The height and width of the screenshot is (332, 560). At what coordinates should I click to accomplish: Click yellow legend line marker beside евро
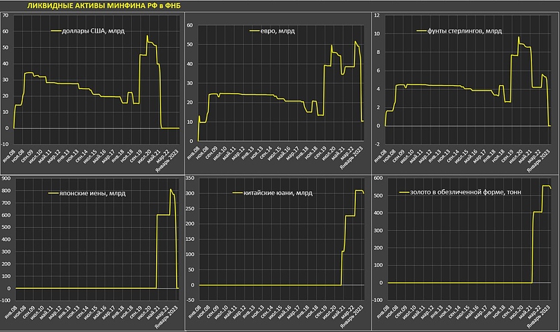click(x=255, y=31)
